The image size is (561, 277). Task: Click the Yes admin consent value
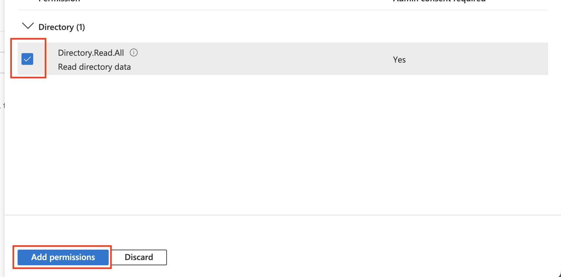399,60
